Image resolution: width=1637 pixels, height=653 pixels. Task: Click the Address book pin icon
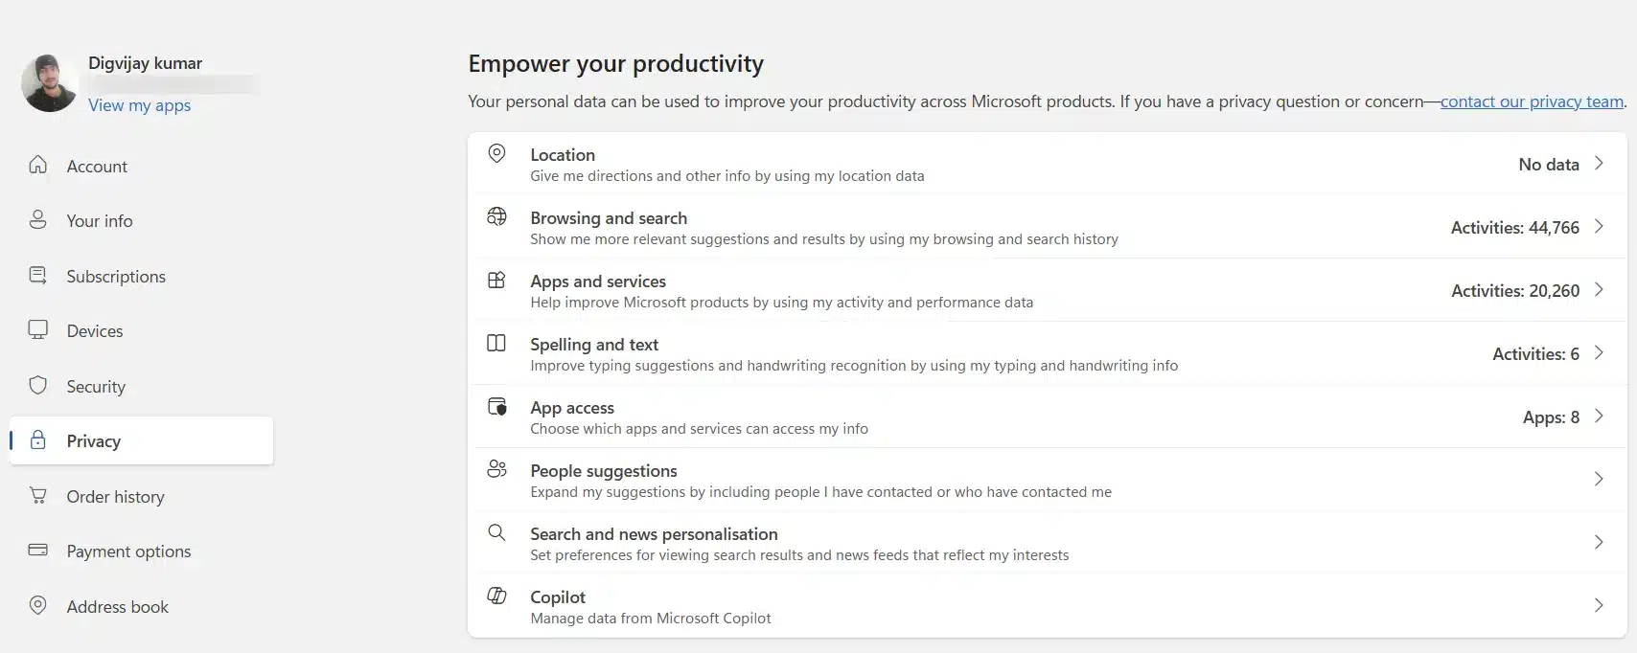point(37,605)
